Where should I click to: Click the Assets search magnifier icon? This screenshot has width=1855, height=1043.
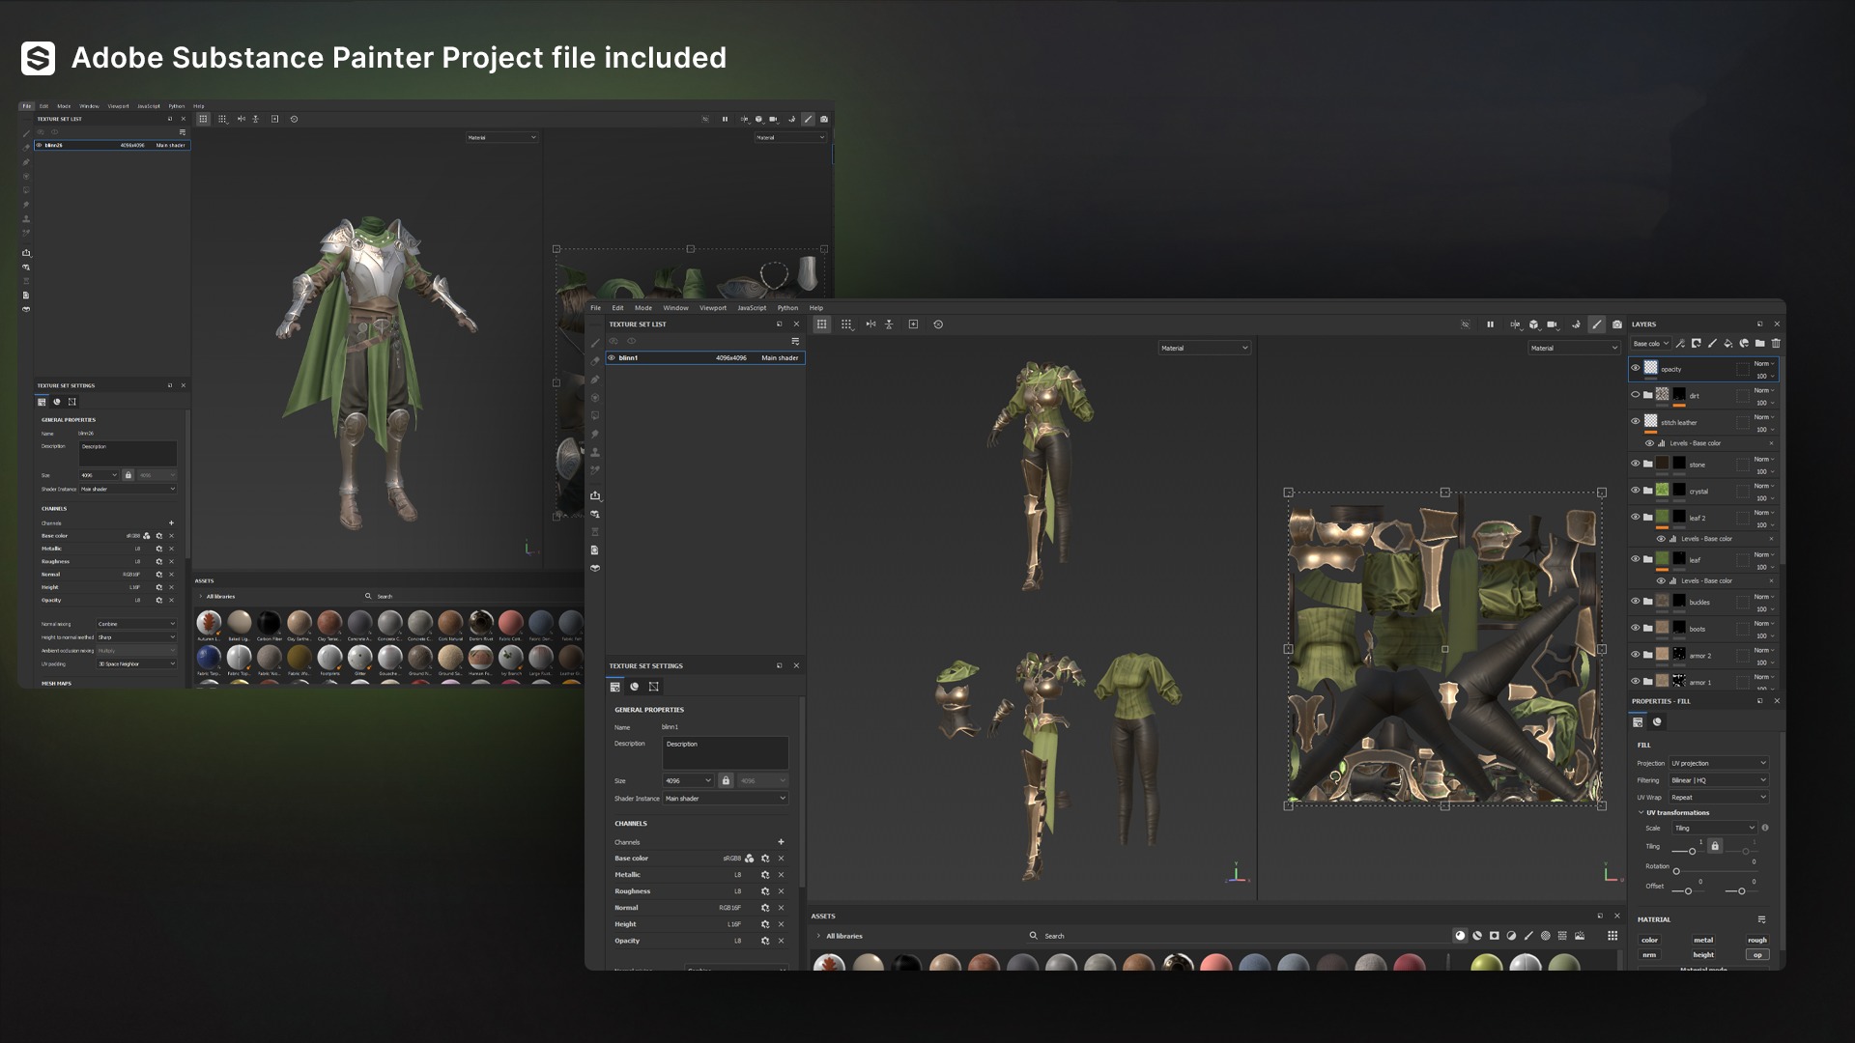(x=1034, y=936)
